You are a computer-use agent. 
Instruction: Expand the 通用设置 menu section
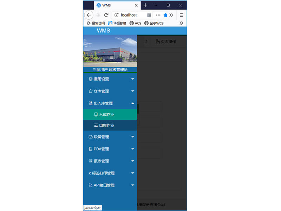click(110, 79)
